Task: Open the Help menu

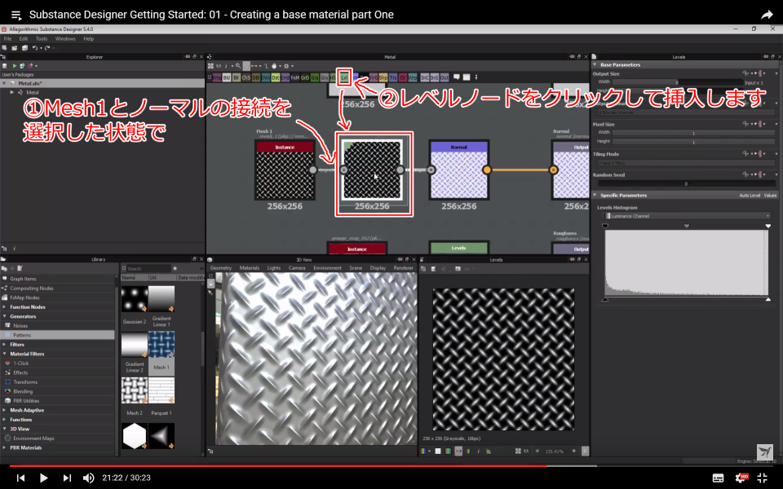Action: coord(88,39)
